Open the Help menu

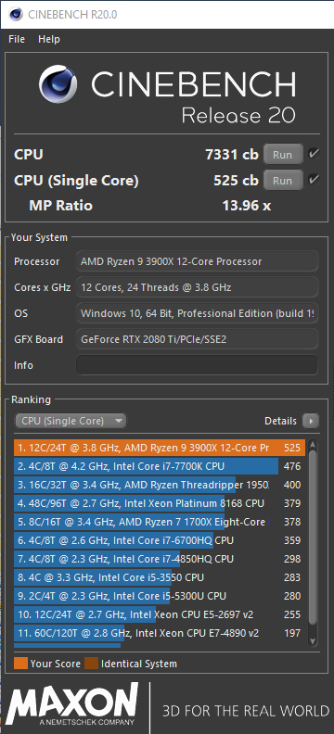pyautogui.click(x=49, y=39)
